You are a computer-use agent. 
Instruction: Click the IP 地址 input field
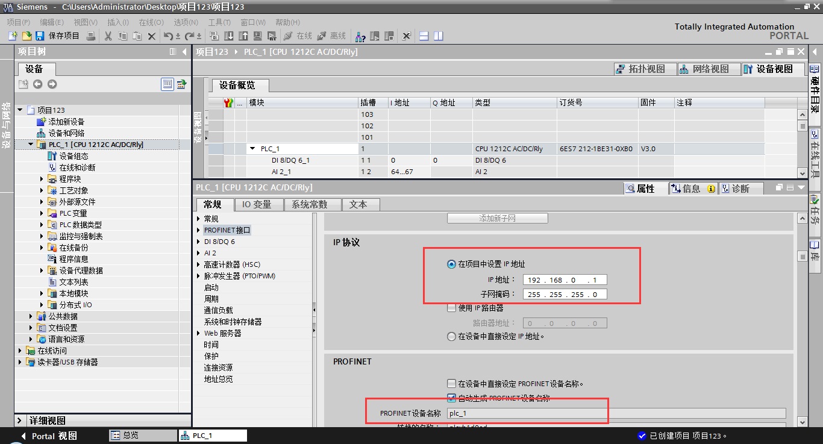click(x=565, y=280)
